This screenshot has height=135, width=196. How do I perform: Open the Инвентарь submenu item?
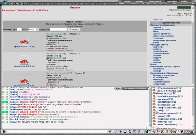(x=129, y=4)
